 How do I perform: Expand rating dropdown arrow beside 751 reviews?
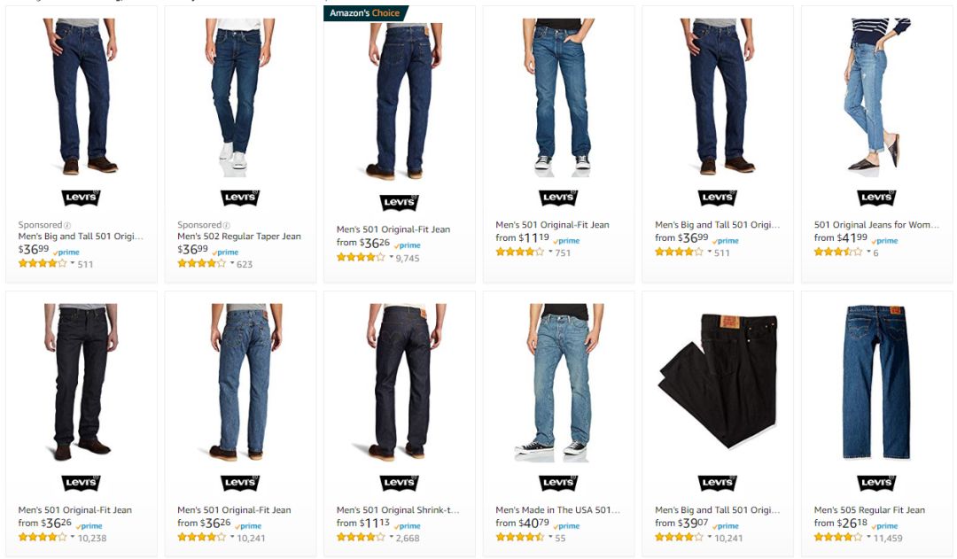click(x=550, y=252)
